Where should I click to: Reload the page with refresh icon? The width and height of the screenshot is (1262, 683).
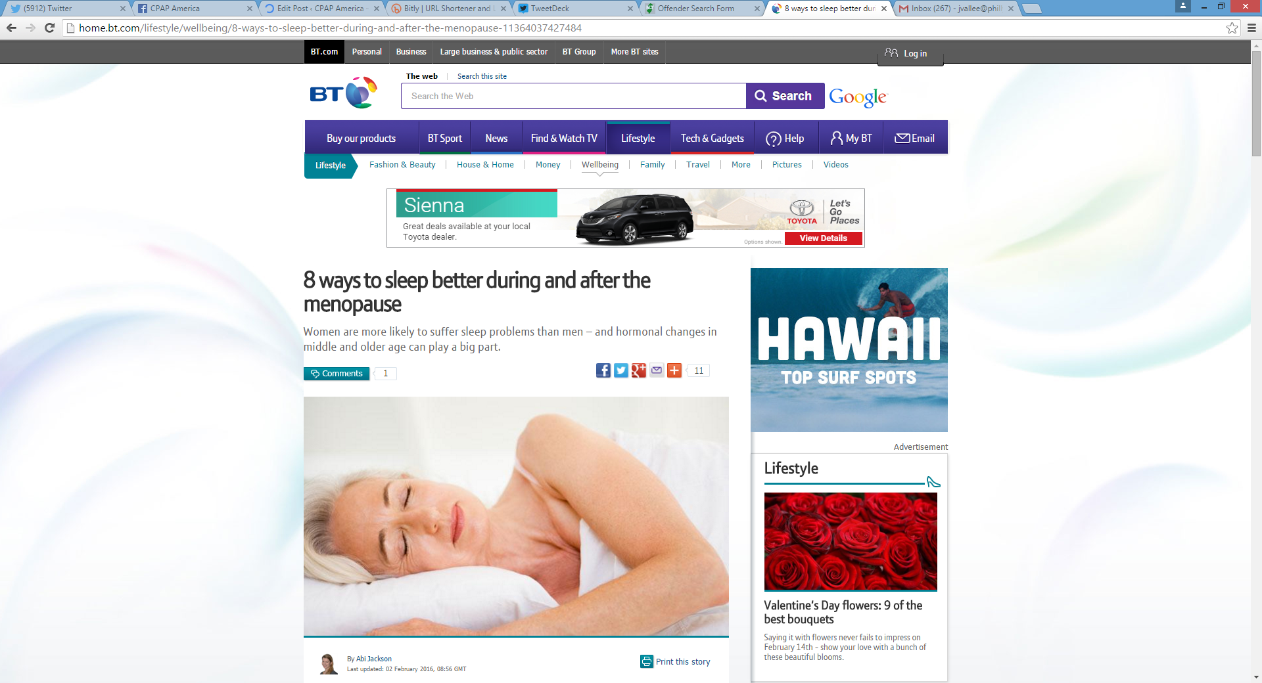point(49,28)
